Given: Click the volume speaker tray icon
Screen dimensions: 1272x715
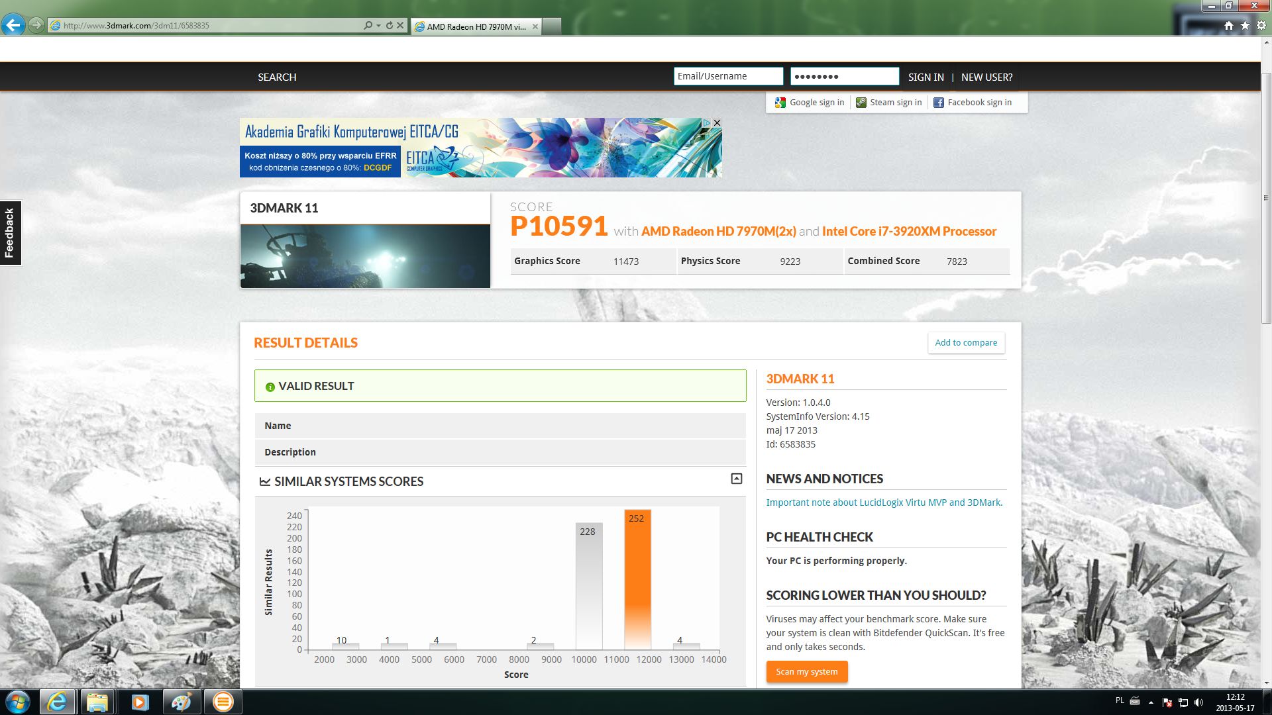Looking at the screenshot, I should (x=1199, y=702).
